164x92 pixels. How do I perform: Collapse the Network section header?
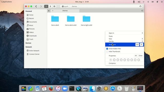point(29,47)
